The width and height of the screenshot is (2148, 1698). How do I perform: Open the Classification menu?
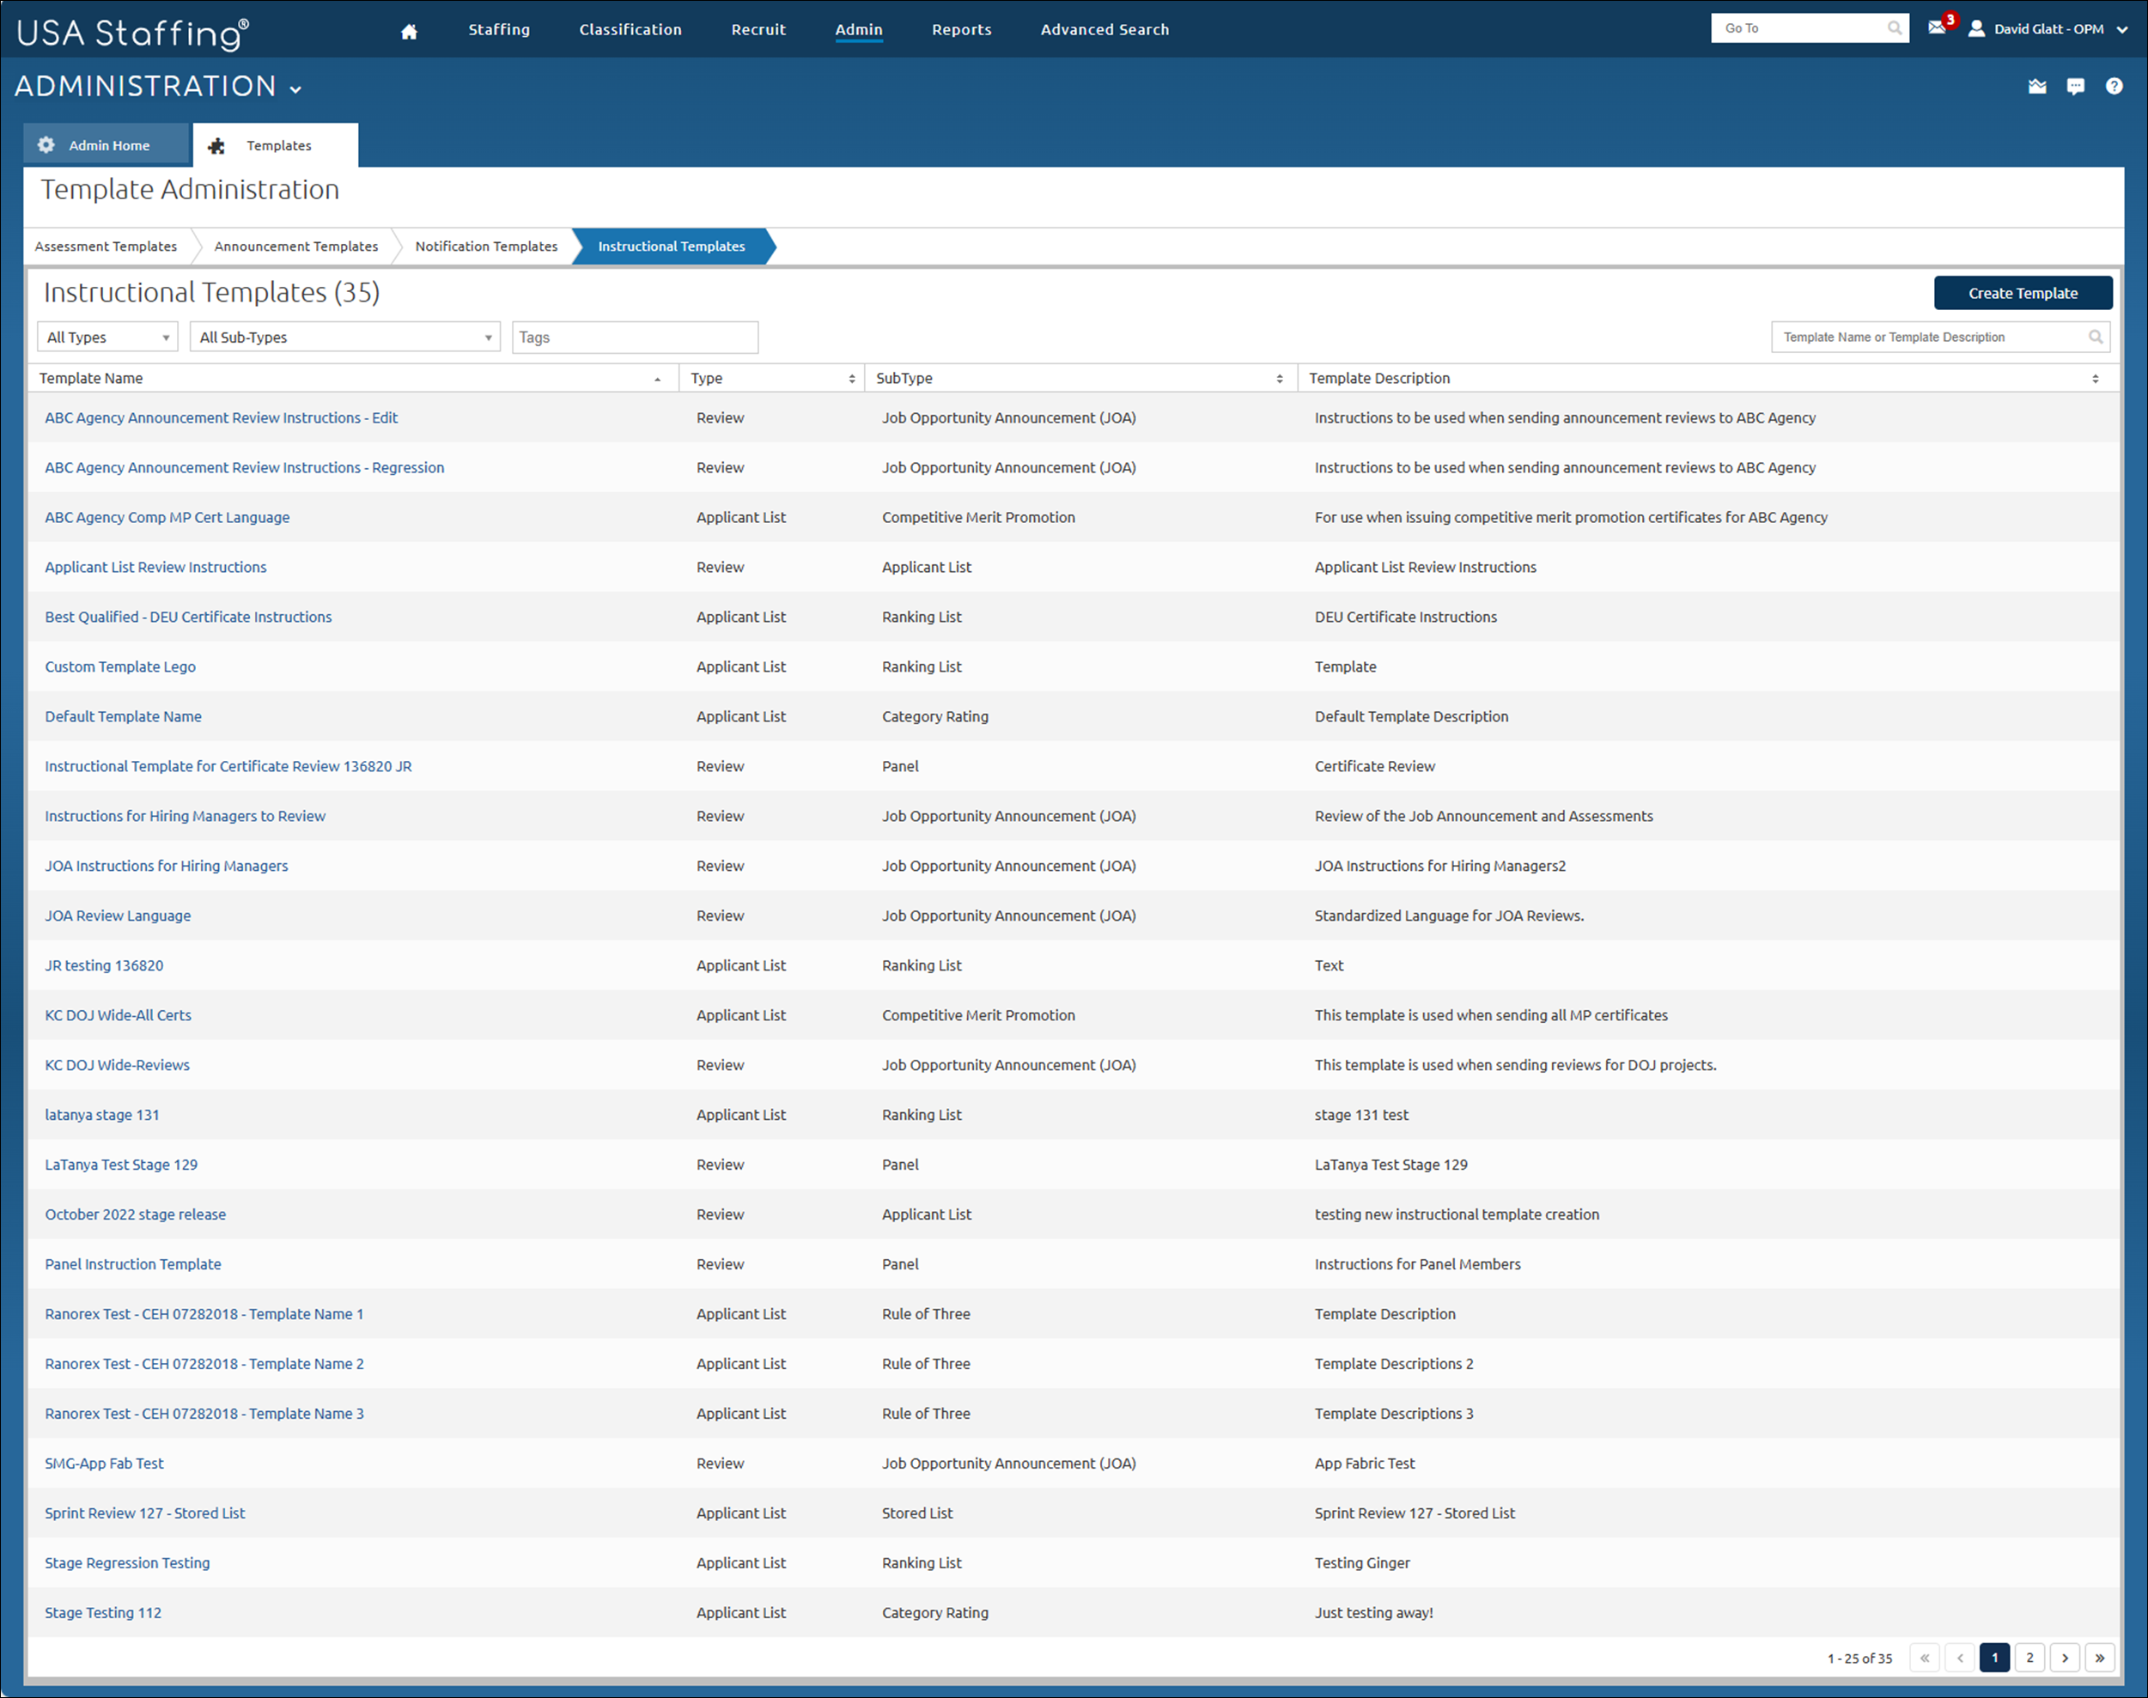[x=630, y=30]
